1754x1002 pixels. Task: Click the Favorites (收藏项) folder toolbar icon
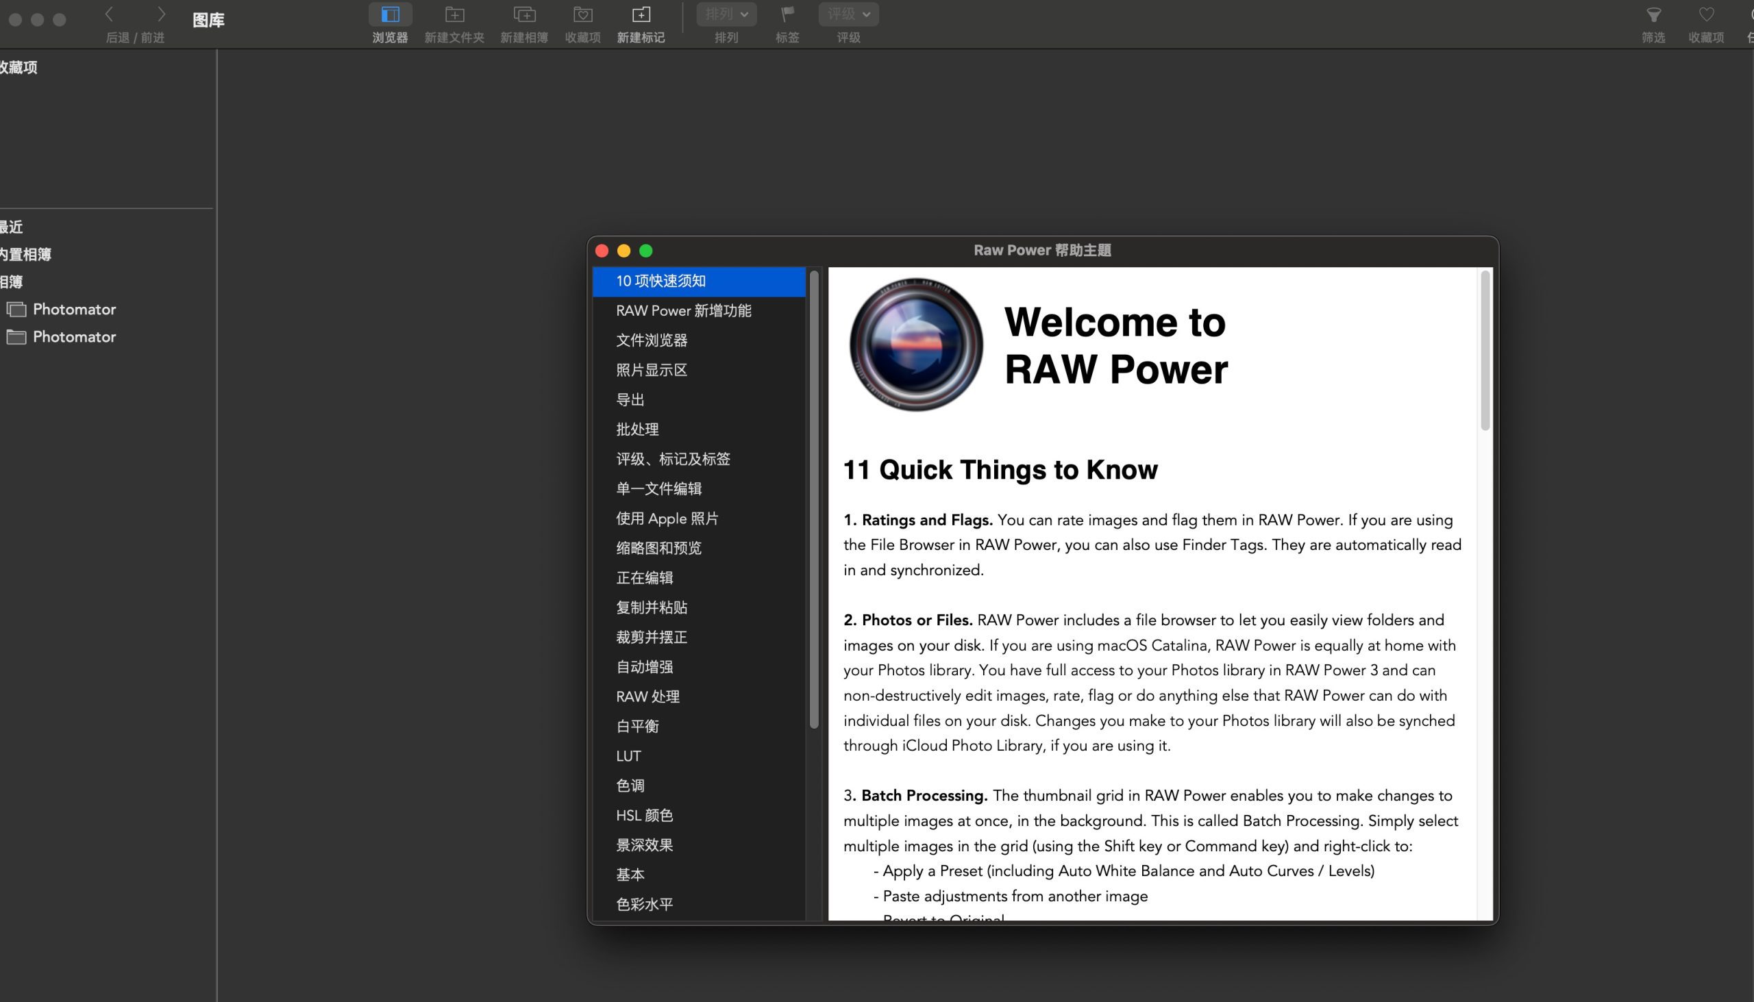click(x=582, y=14)
